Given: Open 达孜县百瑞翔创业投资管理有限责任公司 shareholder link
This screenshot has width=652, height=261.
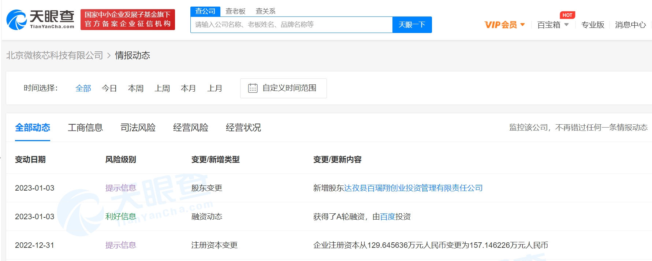Looking at the screenshot, I should [x=413, y=188].
